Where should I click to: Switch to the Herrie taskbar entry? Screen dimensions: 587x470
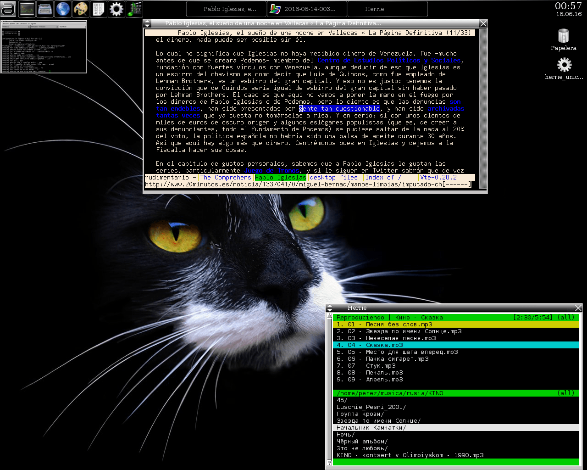click(388, 9)
